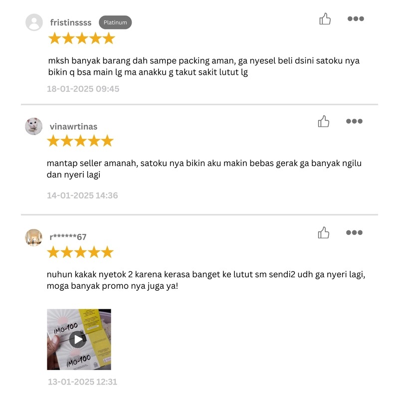Open the IMO-100 product video thumbnail
This screenshot has width=399, height=399.
click(79, 339)
